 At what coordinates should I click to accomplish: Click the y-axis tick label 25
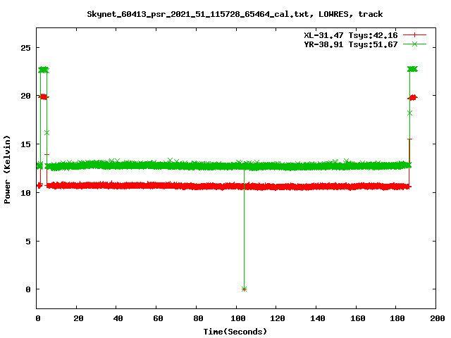(25, 48)
